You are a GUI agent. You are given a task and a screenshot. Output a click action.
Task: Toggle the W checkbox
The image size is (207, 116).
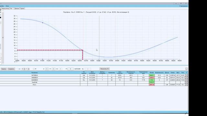34,69
